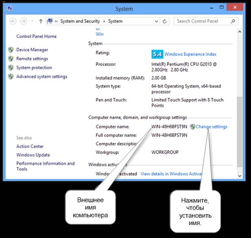Click the 64-bit Operating System text
This screenshot has width=251, height=238.
click(186, 89)
